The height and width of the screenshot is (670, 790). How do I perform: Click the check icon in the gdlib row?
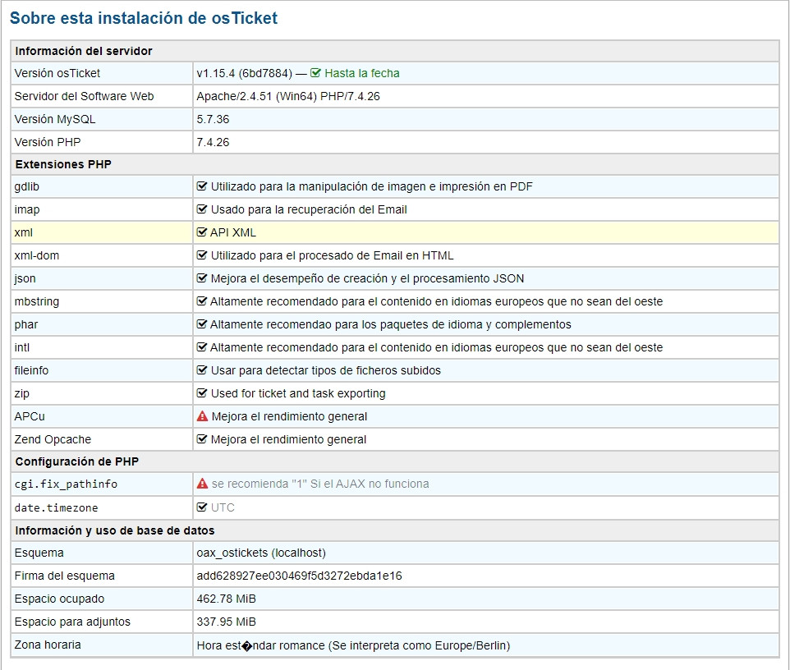(x=201, y=186)
